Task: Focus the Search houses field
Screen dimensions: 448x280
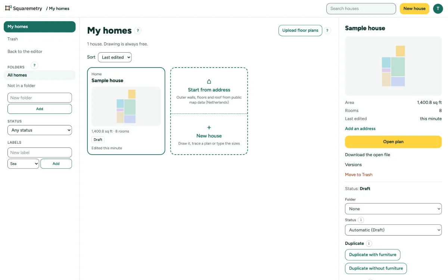Action: point(361,9)
